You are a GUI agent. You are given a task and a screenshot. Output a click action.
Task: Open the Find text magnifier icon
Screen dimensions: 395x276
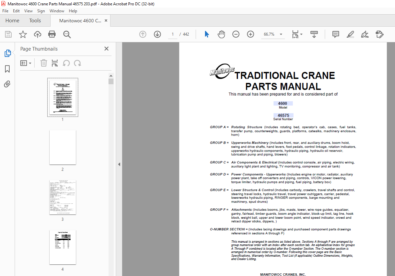click(67, 34)
